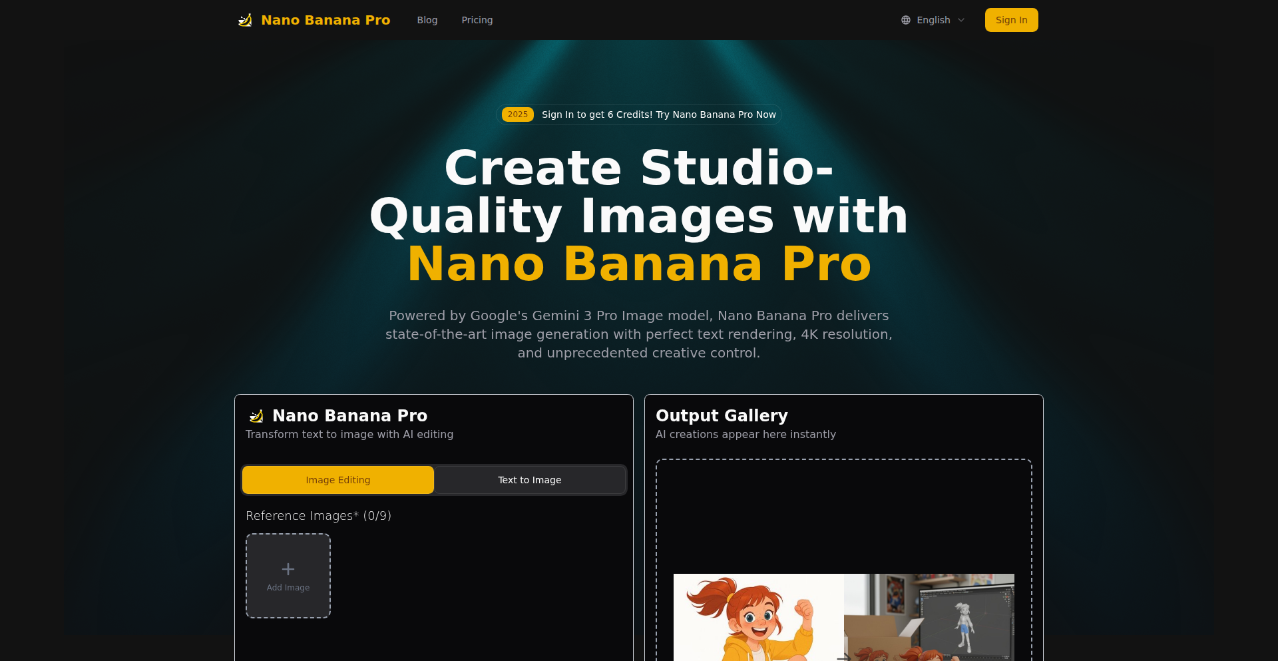Click the globe icon beside English
Screen dimensions: 1278x661
point(905,20)
